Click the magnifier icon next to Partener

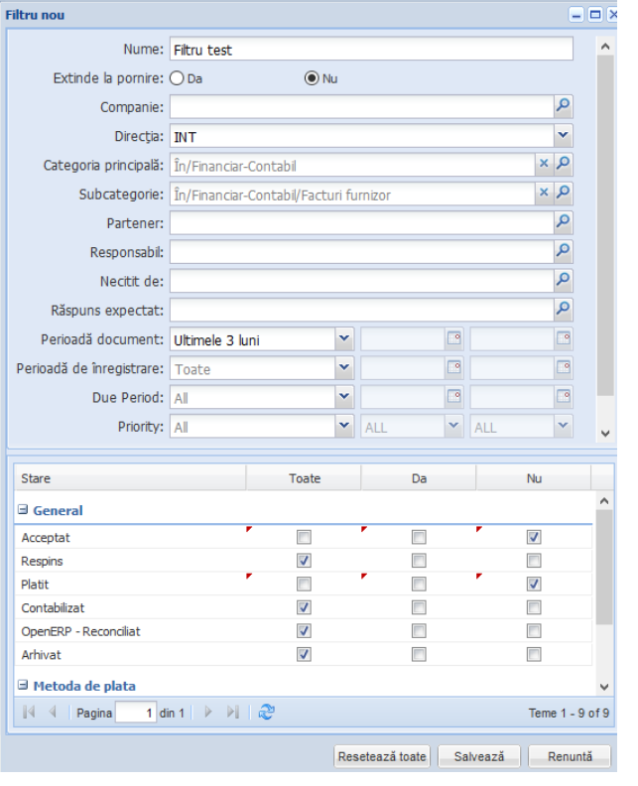[x=563, y=223]
